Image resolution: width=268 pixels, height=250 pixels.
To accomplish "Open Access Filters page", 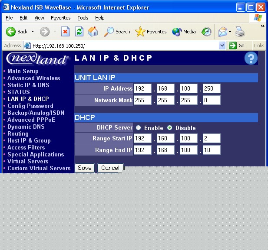I will (x=26, y=147).
